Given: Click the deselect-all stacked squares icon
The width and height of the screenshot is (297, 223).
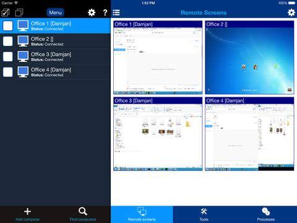Looking at the screenshot, I should pos(19,12).
